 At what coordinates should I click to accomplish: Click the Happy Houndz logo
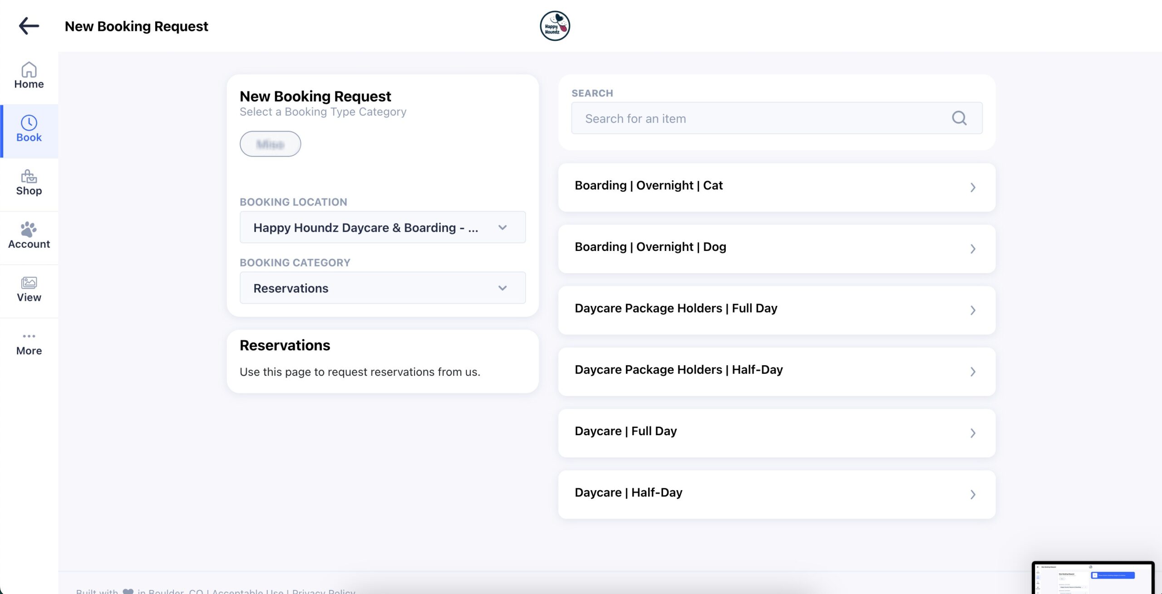[554, 25]
